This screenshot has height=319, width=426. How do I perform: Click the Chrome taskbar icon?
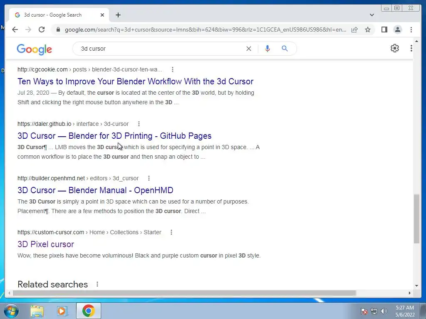[x=88, y=311]
